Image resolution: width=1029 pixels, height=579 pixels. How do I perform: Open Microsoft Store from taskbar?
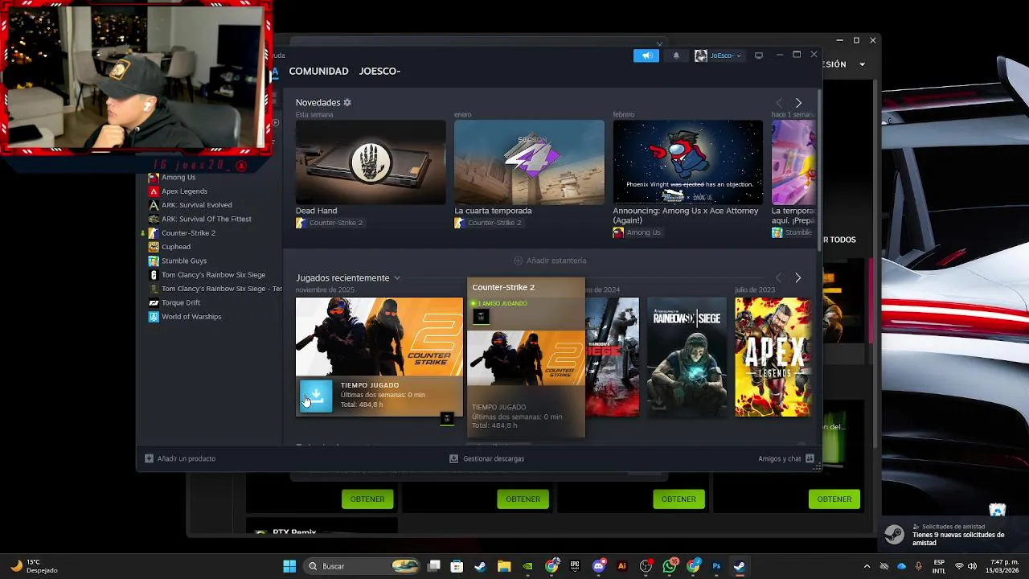tap(457, 566)
